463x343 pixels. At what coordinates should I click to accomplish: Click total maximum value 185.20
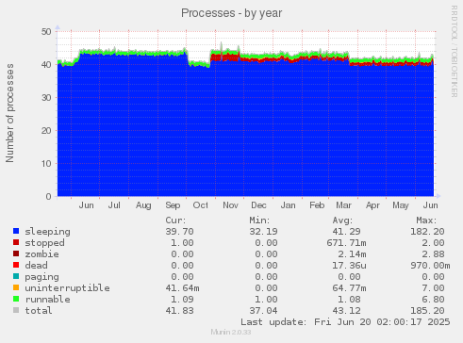tap(427, 311)
